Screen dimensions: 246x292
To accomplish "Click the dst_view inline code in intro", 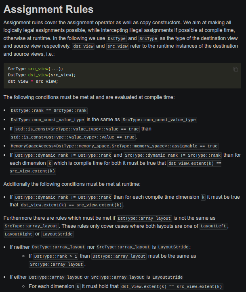I will coord(83,46).
